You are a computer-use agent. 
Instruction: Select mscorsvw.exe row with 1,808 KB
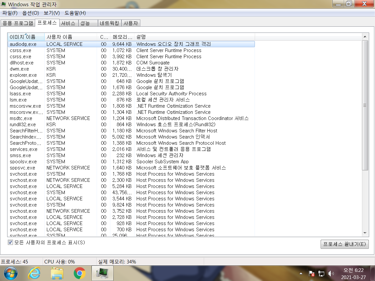point(131,106)
